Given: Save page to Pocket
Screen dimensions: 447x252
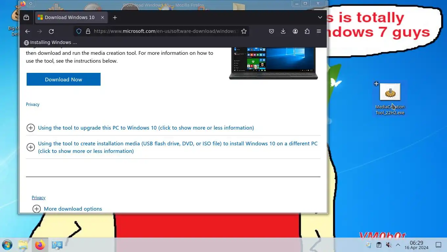Looking at the screenshot, I should pos(271,31).
